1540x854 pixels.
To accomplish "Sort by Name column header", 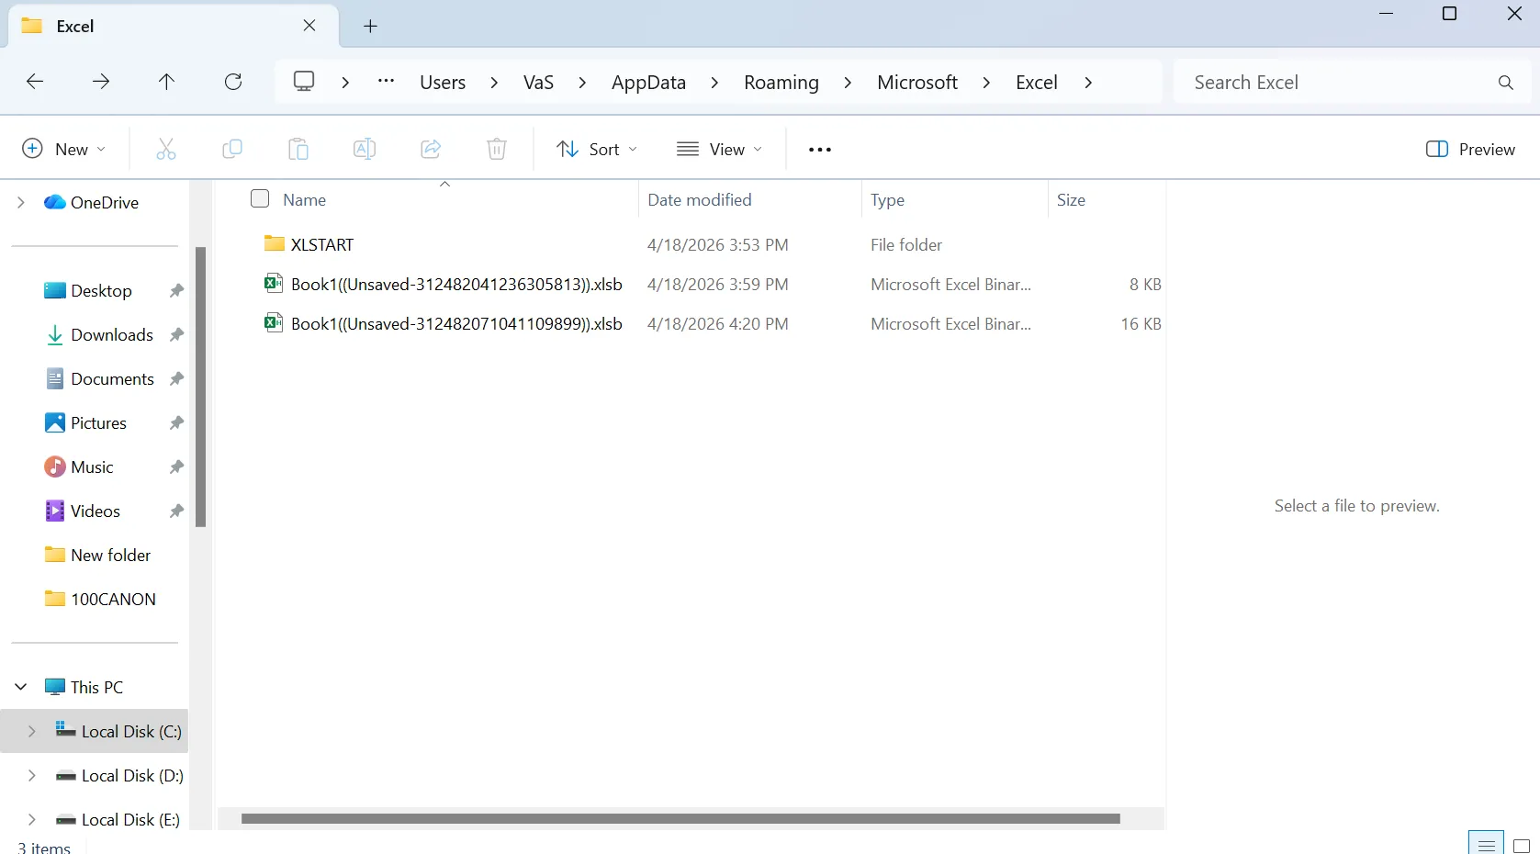I will pyautogui.click(x=304, y=199).
